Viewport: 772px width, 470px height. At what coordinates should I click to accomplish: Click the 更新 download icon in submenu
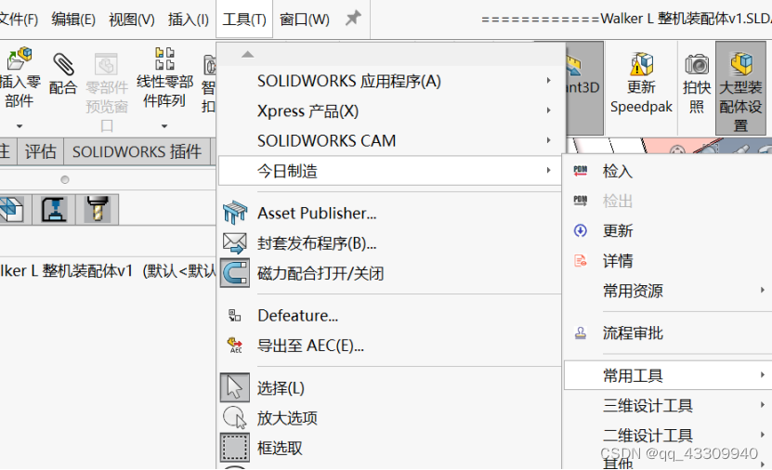(x=581, y=230)
